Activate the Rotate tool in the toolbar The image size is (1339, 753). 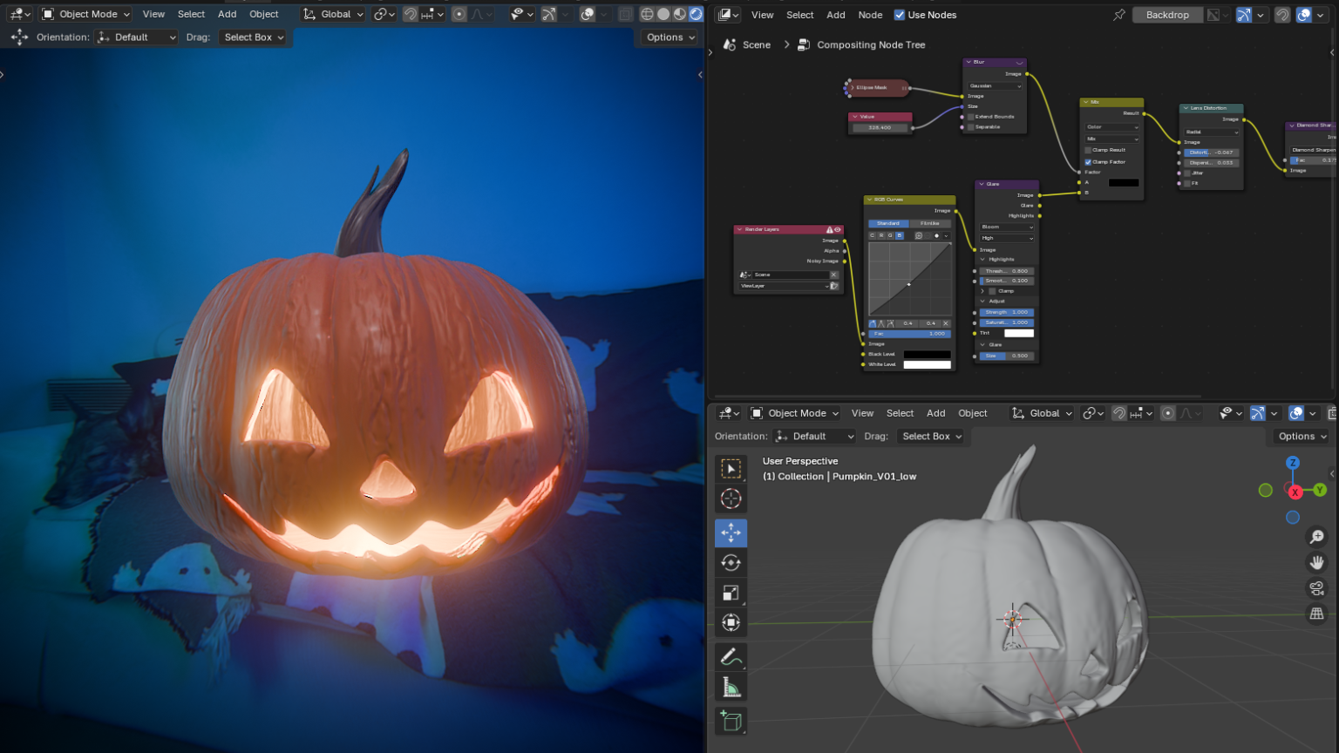[x=731, y=562]
